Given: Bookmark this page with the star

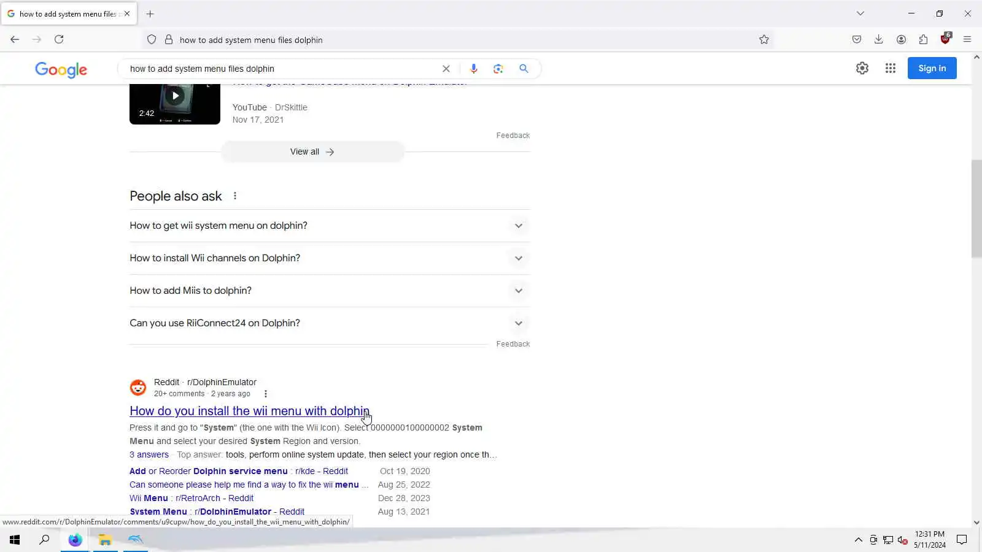Looking at the screenshot, I should click(764, 39).
